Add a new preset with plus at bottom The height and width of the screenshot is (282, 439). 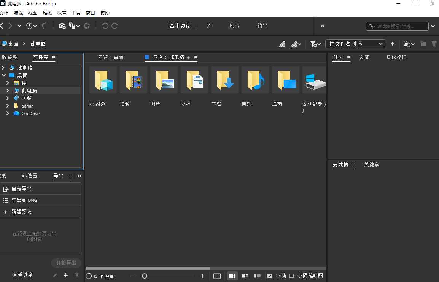pos(66,275)
